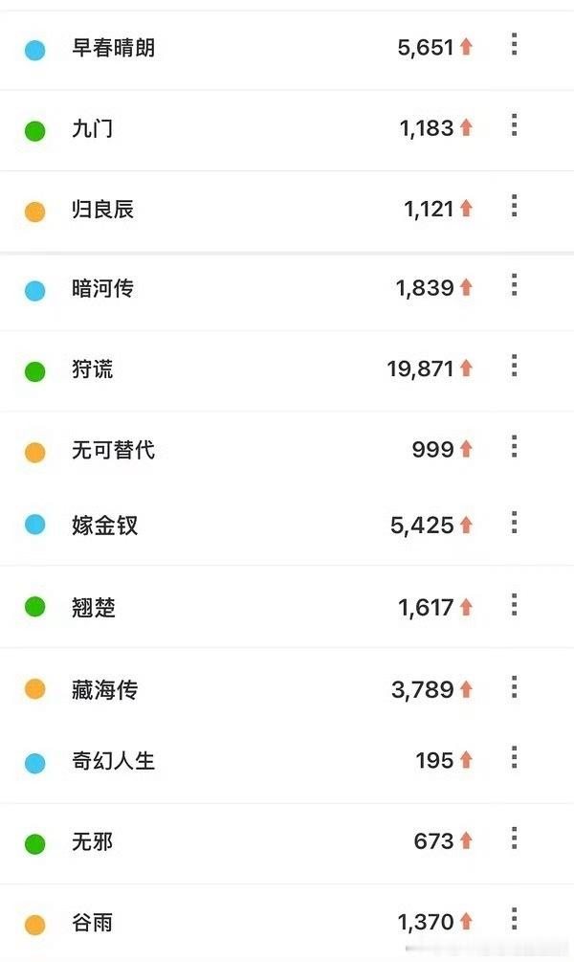The width and height of the screenshot is (574, 962).
Task: Open the more options icon for 狩谎
Action: click(514, 366)
